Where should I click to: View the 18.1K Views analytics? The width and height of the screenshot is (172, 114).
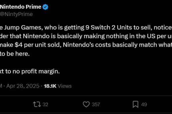coord(58,86)
